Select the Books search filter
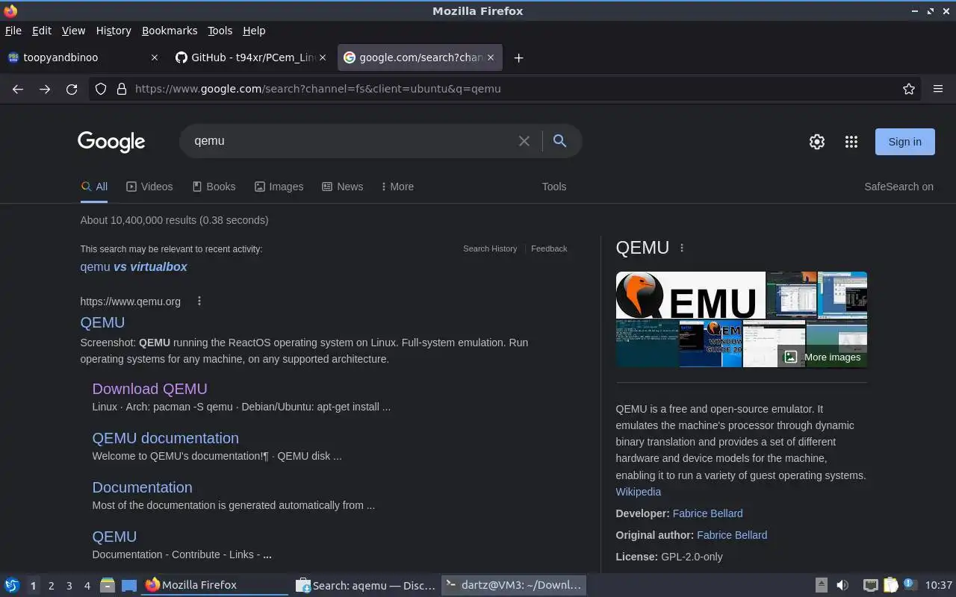Screen dimensions: 956x597 click(x=214, y=187)
